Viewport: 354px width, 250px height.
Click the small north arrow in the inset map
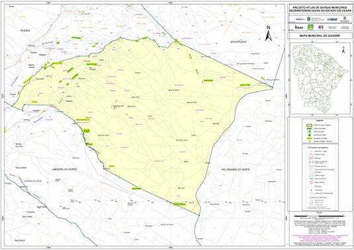(343, 50)
